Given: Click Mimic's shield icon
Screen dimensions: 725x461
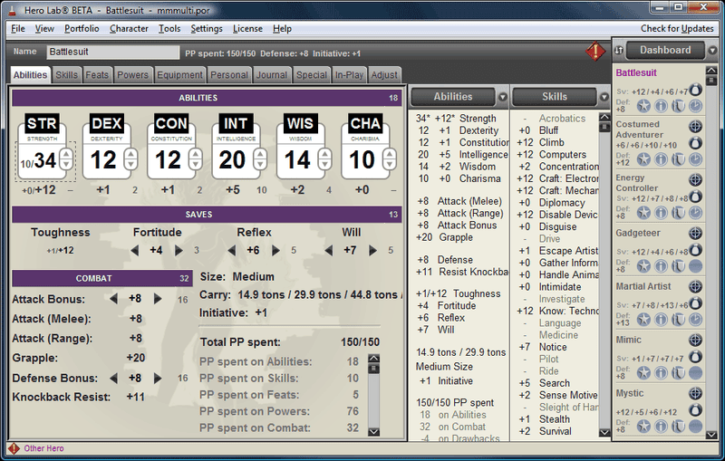Looking at the screenshot, I should (678, 373).
